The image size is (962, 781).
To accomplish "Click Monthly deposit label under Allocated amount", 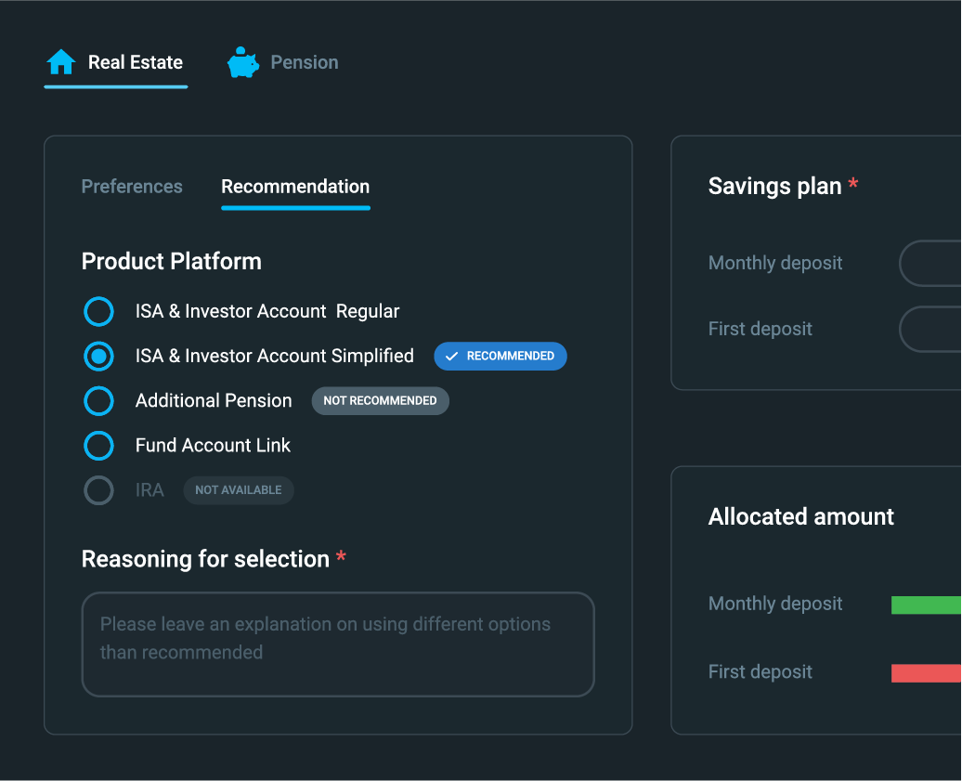I will 775,604.
